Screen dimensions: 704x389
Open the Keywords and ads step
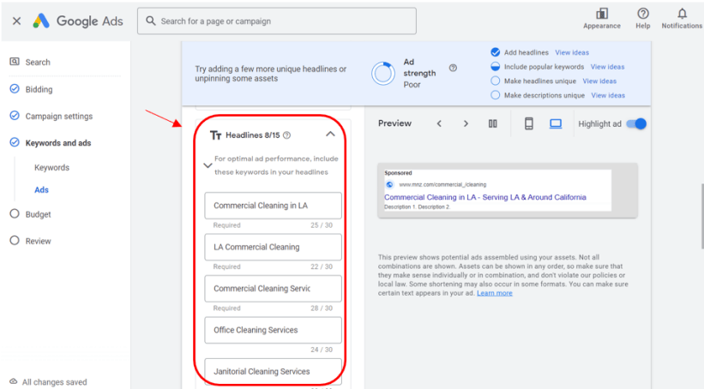coord(58,143)
